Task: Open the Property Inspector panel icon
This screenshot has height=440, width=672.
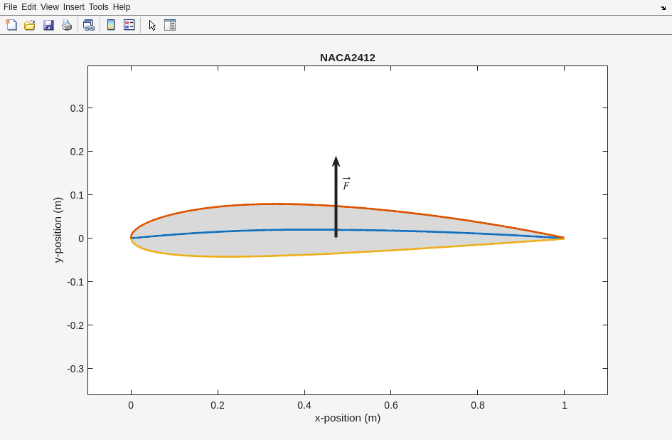Action: [170, 25]
